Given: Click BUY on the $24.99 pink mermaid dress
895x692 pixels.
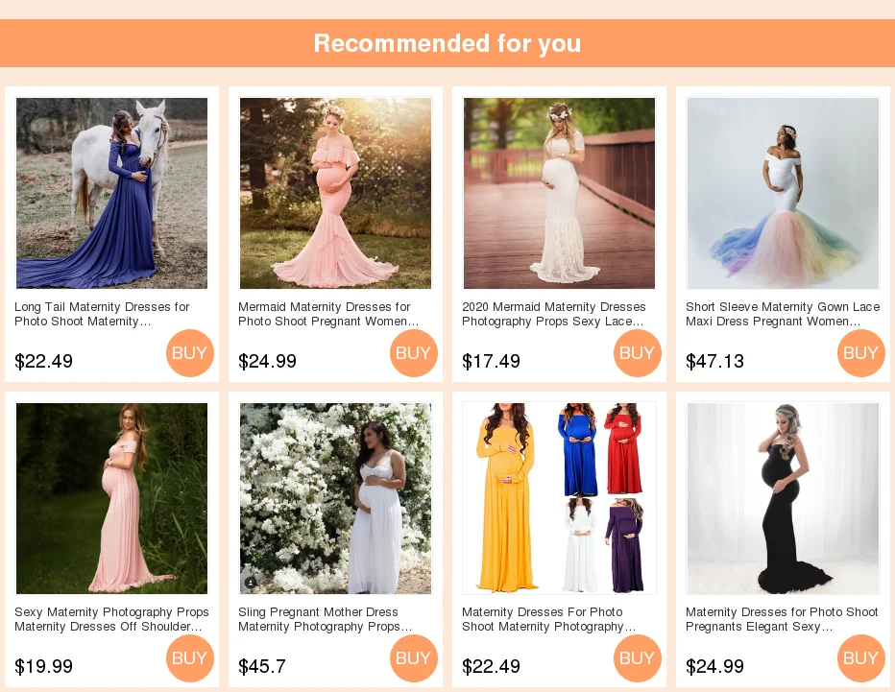Looking at the screenshot, I should click(x=414, y=352).
